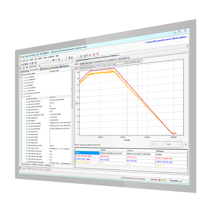
Task: Collapse the 'co: control' parameter group
Action: point(23,96)
